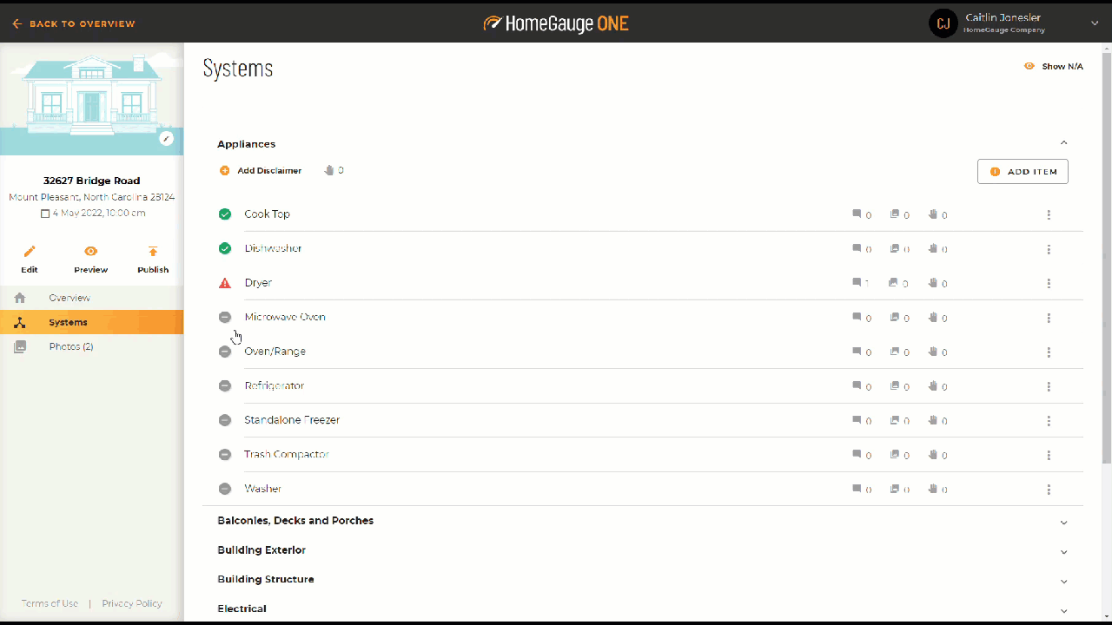Collapse the Appliances section

(x=1063, y=143)
